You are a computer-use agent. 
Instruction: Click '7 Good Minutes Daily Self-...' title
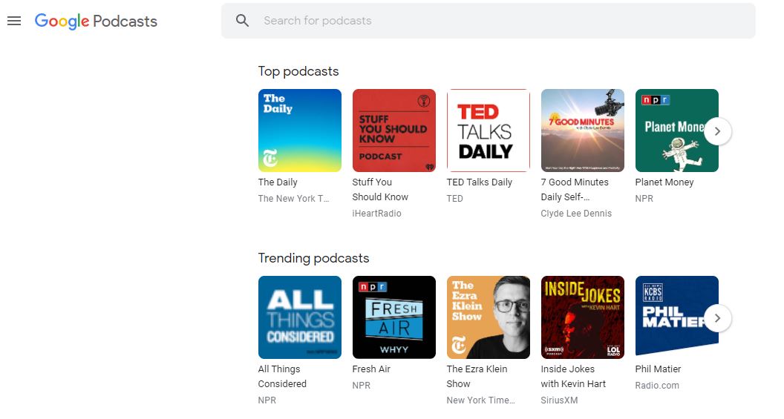[575, 190]
